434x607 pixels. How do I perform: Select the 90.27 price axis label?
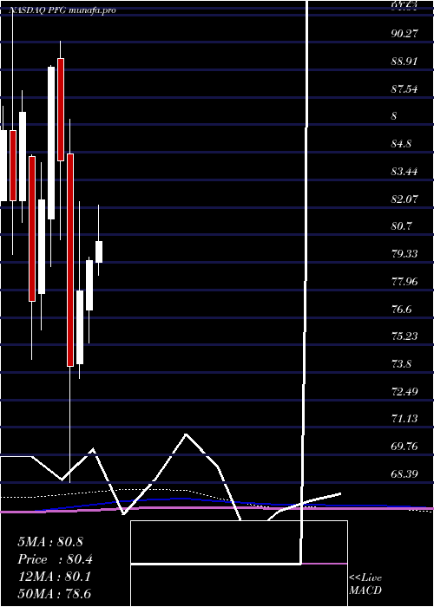click(x=404, y=33)
